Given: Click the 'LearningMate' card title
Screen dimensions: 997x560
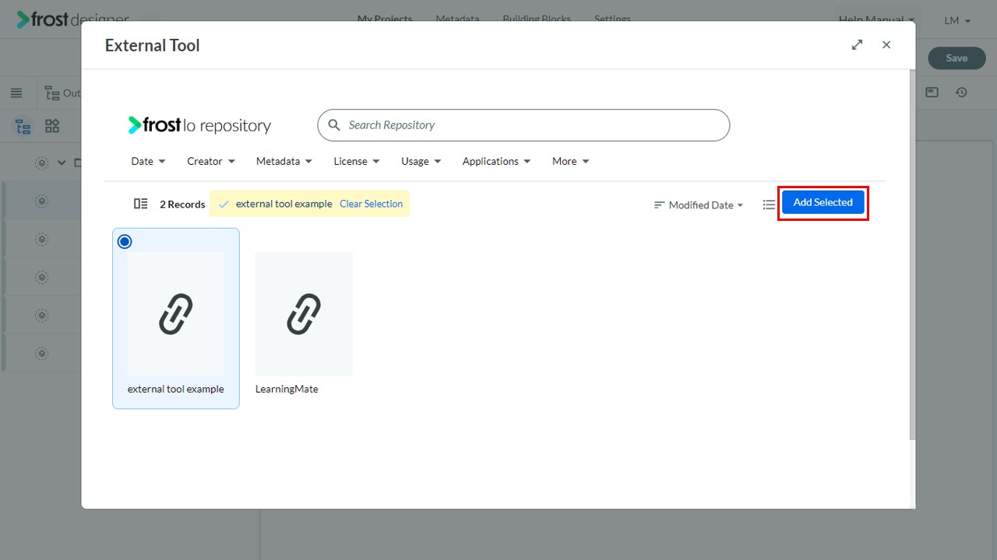Looking at the screenshot, I should 287,389.
